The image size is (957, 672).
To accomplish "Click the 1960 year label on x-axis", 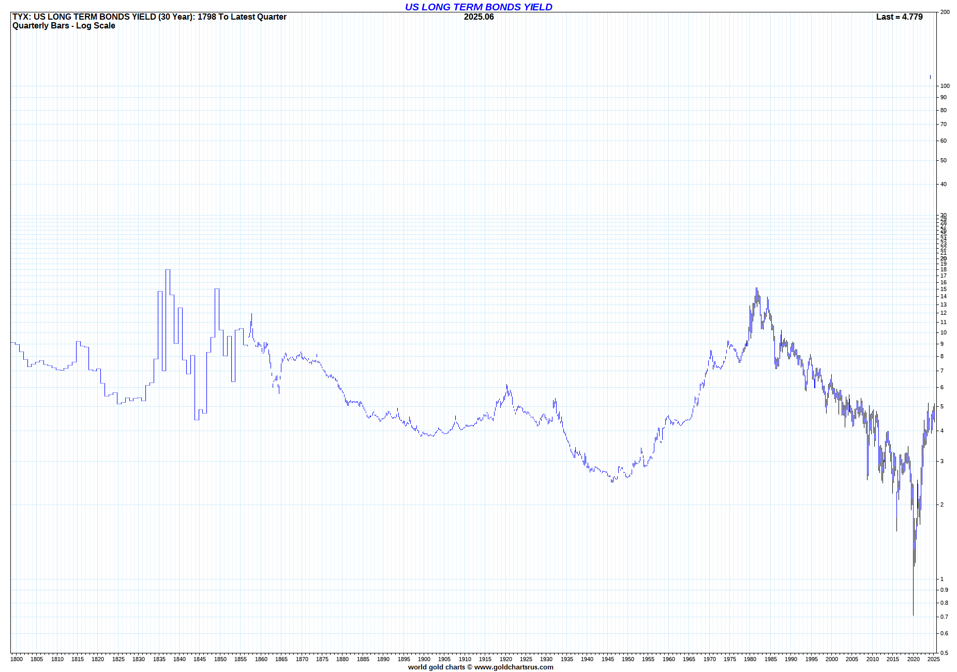I will coord(669,659).
